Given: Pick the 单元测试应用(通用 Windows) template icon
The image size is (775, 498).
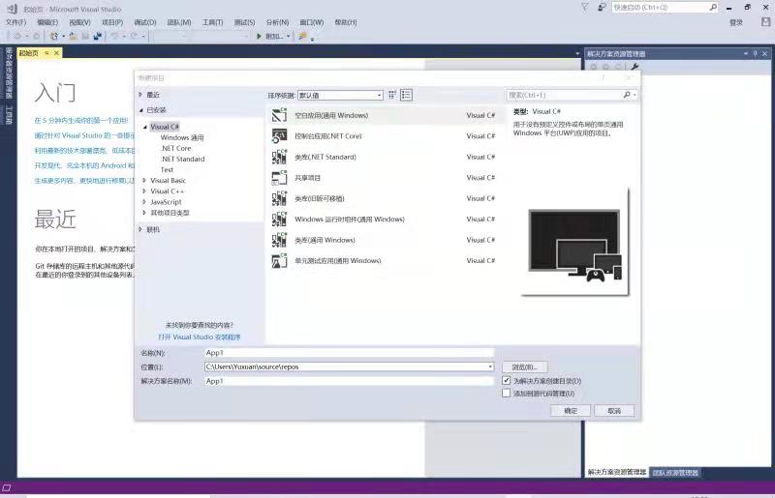Looking at the screenshot, I should pos(279,260).
